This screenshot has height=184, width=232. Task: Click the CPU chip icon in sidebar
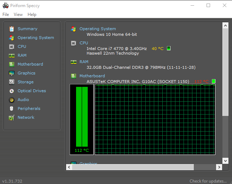(12, 47)
